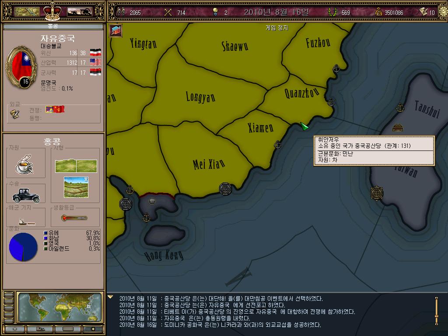Screen dimensions: 448x336
Task: Click the 위신 prestige value 136
Action: tap(73, 53)
